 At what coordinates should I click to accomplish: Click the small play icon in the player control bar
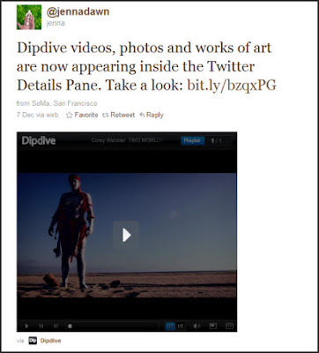27,326
